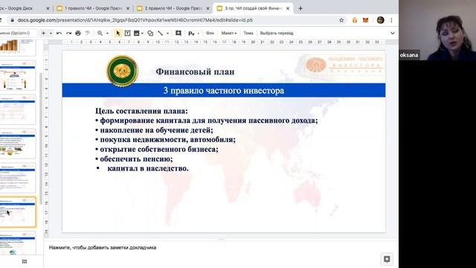The width and height of the screenshot is (476, 268).
Task: Open the Chrome three-dot menu
Action: [392, 20]
